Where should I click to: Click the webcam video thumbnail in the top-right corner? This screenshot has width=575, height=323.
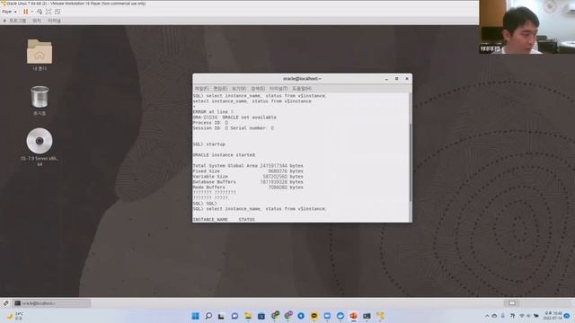527,27
